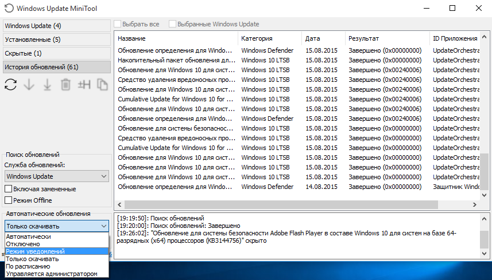
Task: Click the 'Дата' column header
Action: [x=313, y=38]
